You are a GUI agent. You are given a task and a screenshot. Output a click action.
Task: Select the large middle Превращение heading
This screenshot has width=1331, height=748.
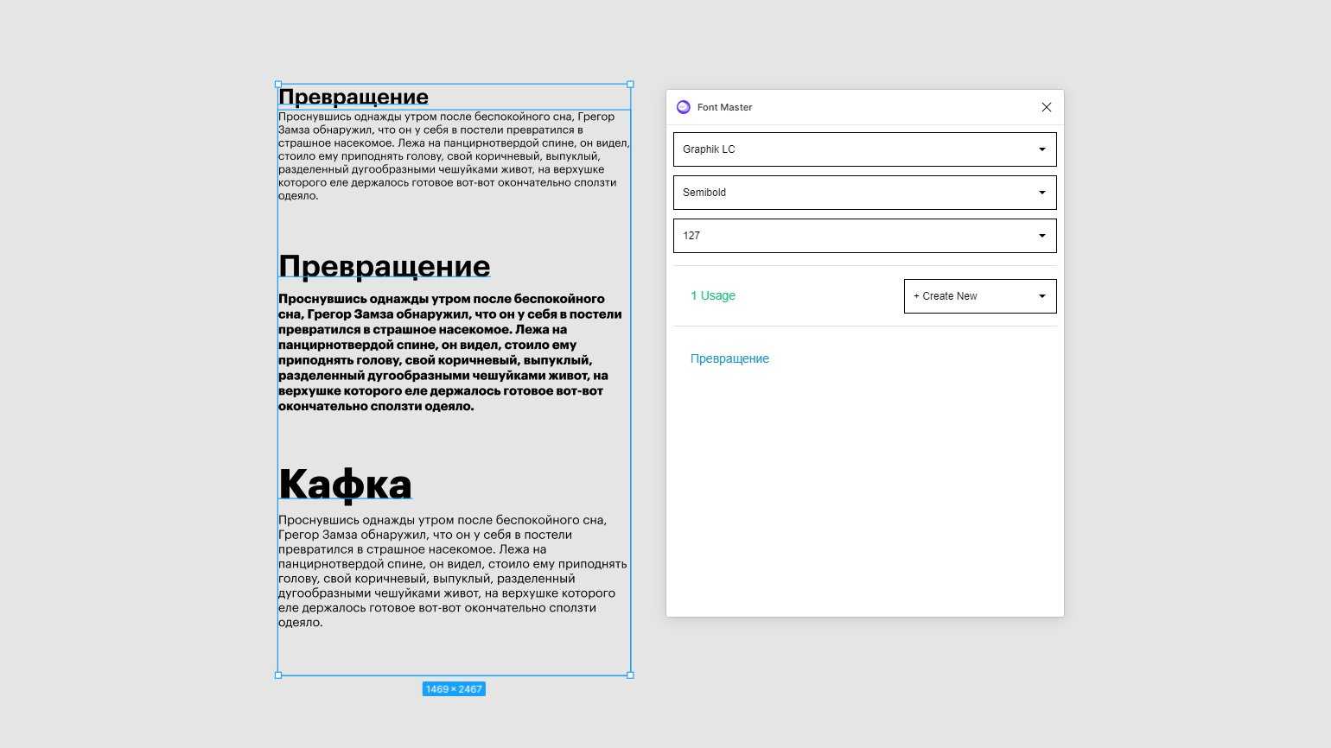pyautogui.click(x=384, y=266)
